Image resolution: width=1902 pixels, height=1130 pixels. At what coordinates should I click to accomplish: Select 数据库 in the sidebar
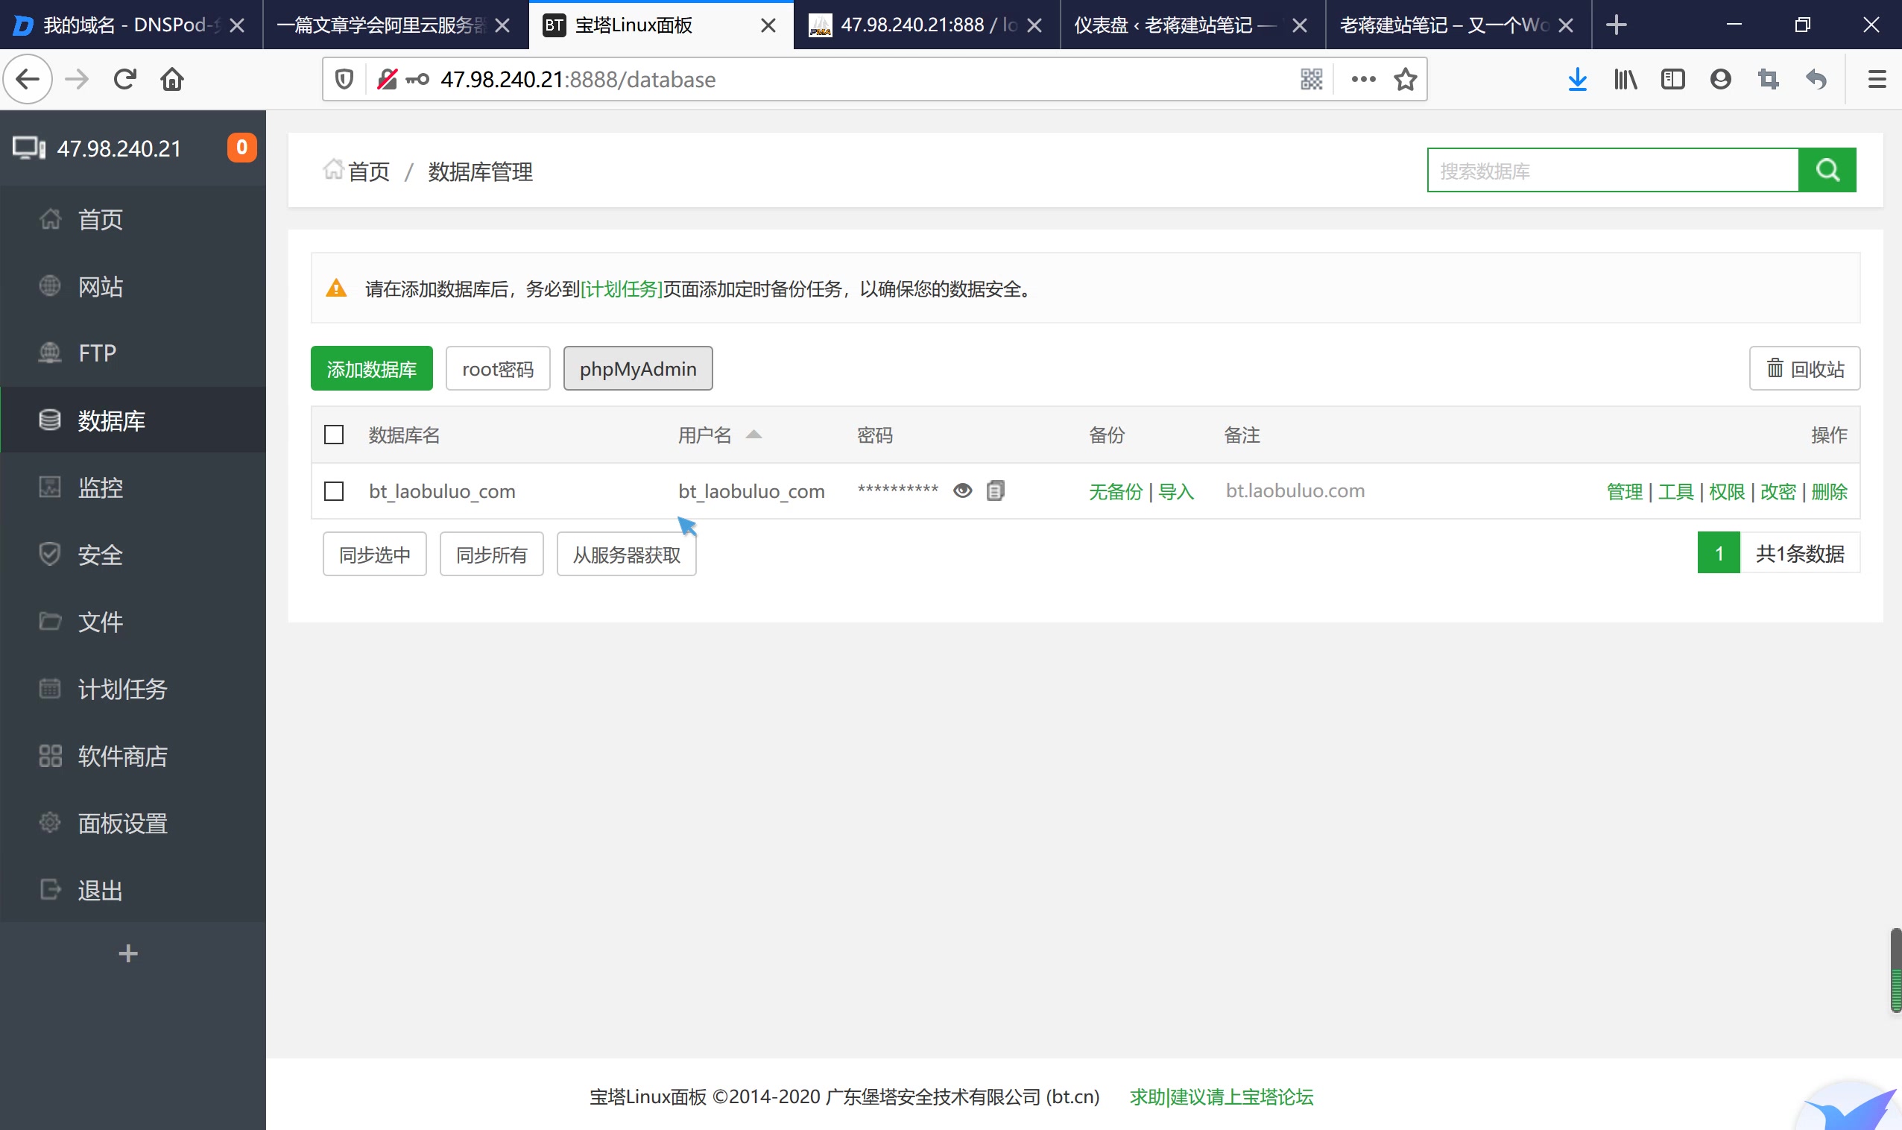(x=133, y=420)
